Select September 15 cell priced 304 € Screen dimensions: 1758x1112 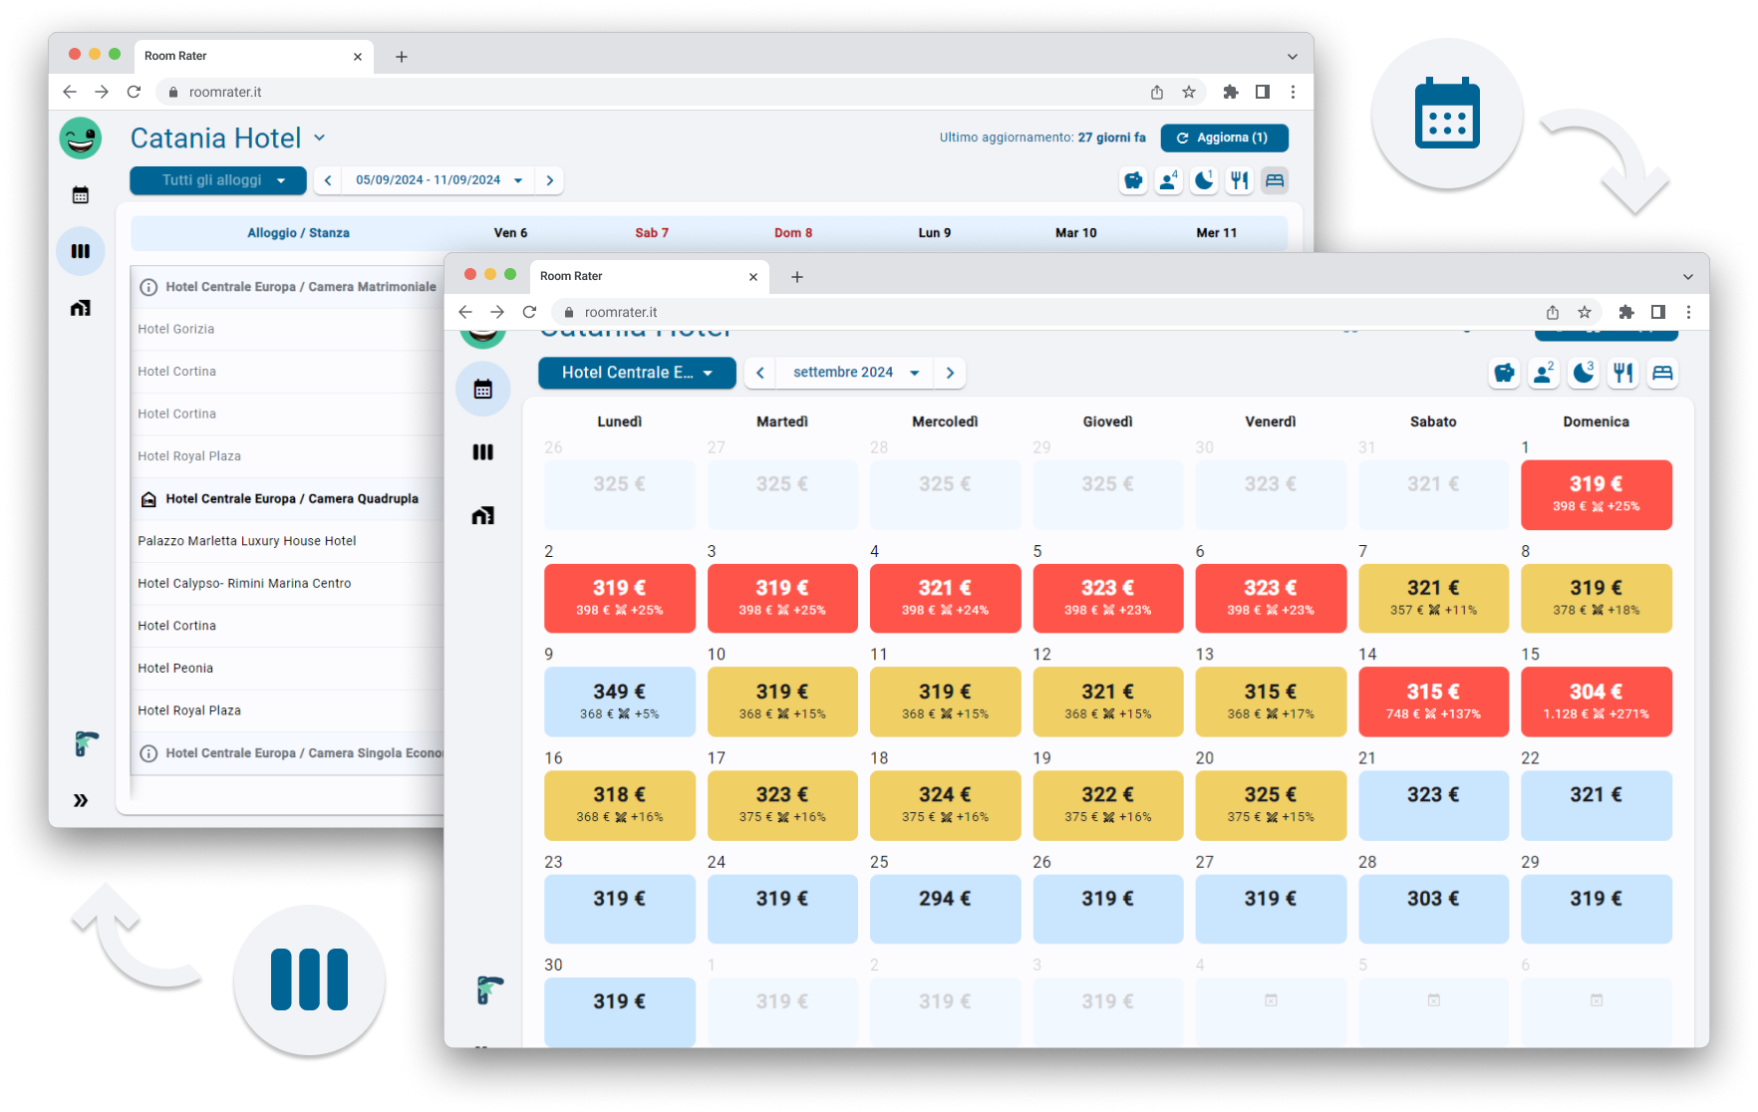pos(1596,701)
